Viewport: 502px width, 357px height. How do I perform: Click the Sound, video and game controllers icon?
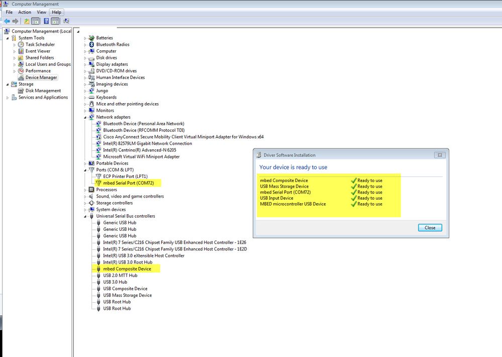tap(91, 196)
